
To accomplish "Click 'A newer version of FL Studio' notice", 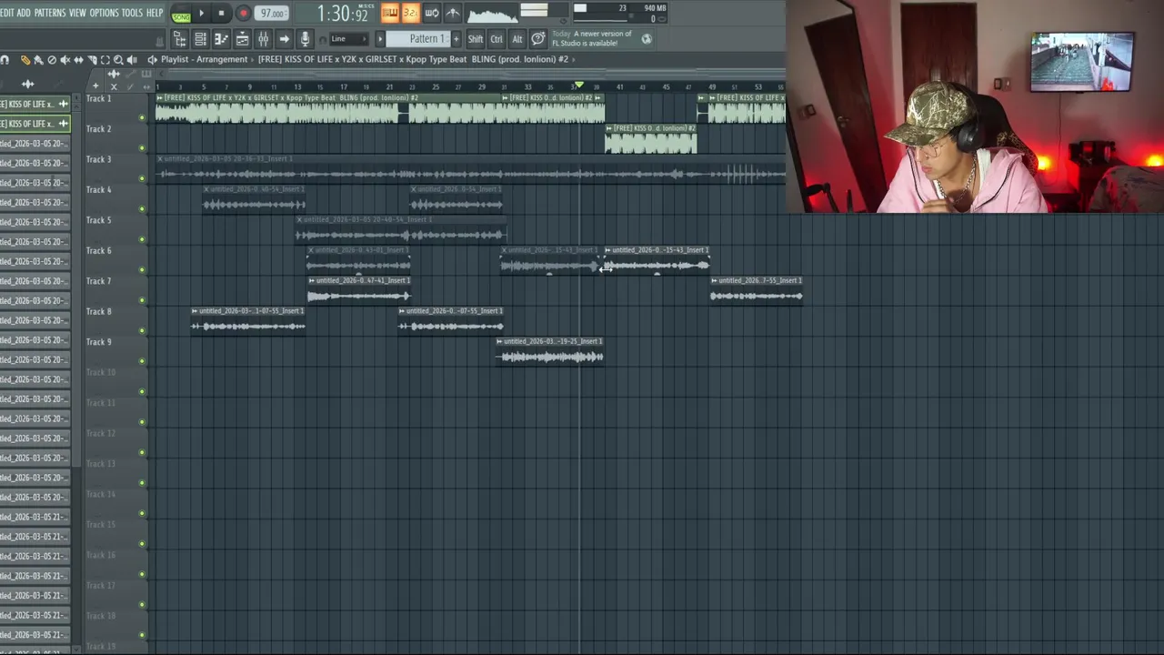I will pos(592,38).
